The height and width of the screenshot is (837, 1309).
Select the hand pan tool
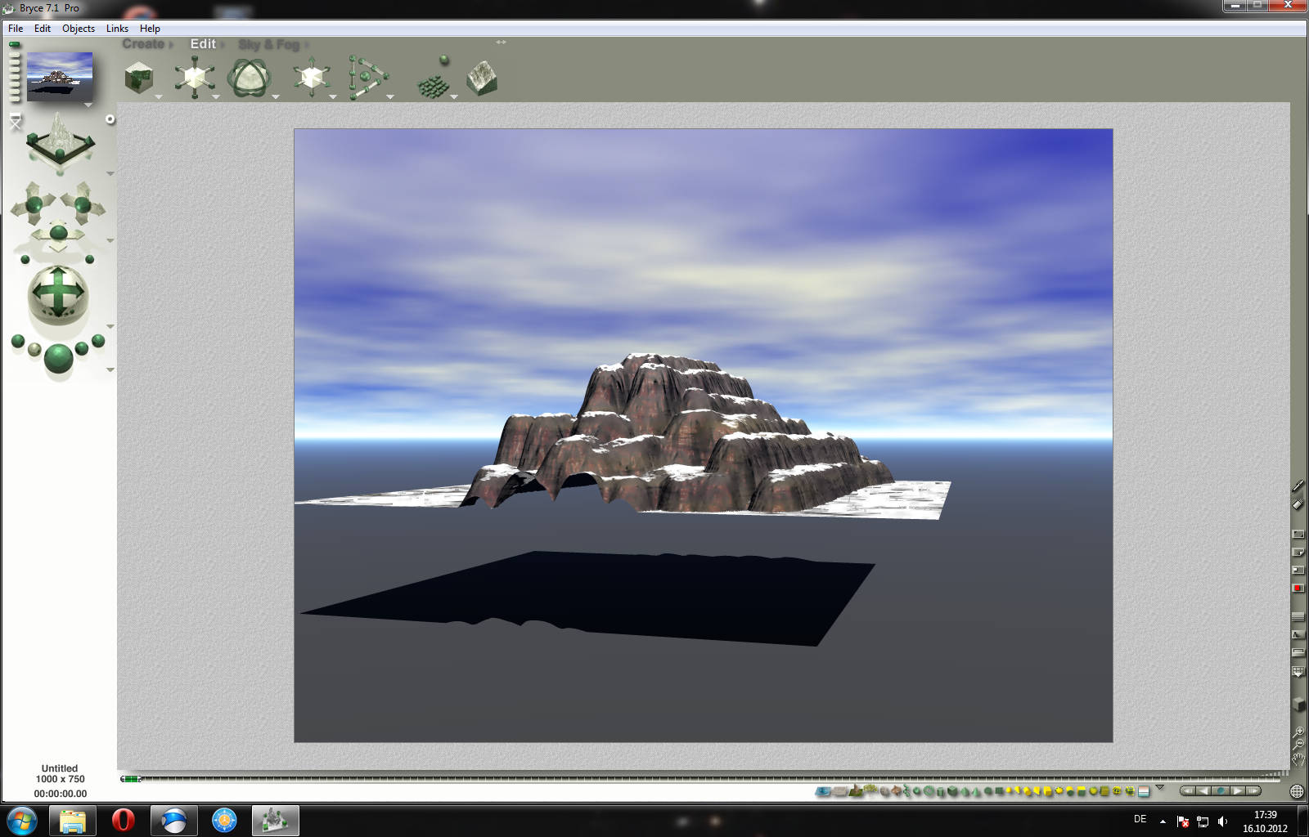(x=1298, y=759)
